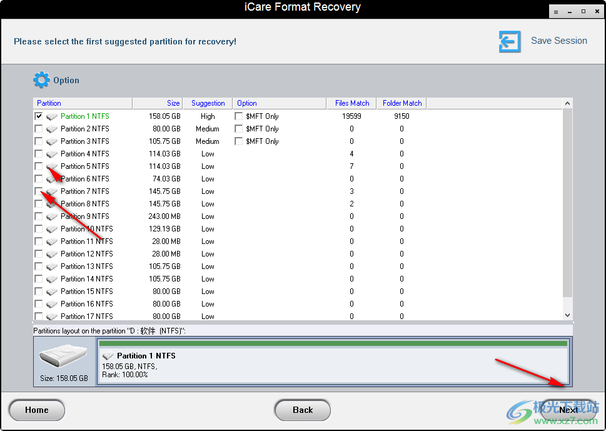Uncheck the Partition 1 NTFS checkbox
Screen dimensions: 606x431
(39, 116)
